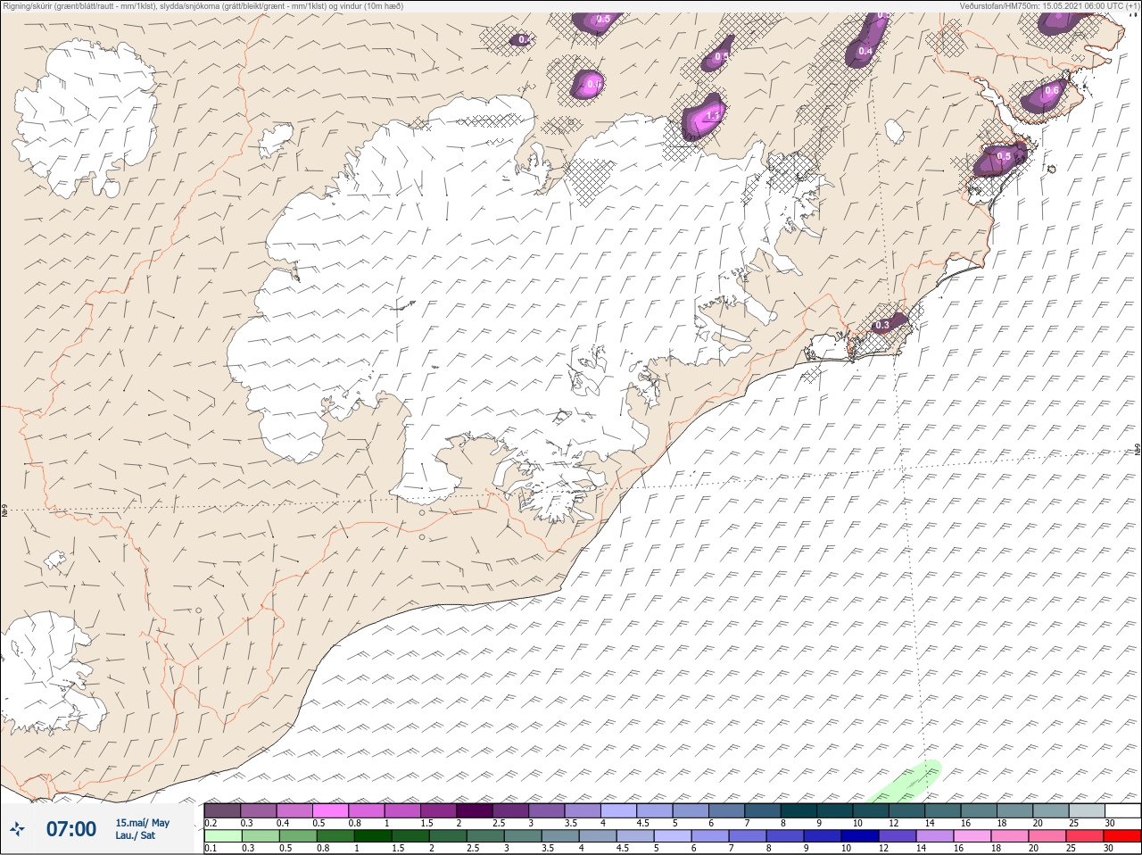Click the white 30 swatch in the top legend row

pos(1123,810)
